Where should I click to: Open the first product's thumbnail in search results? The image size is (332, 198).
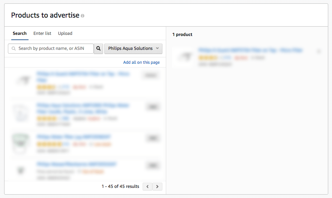(24, 81)
